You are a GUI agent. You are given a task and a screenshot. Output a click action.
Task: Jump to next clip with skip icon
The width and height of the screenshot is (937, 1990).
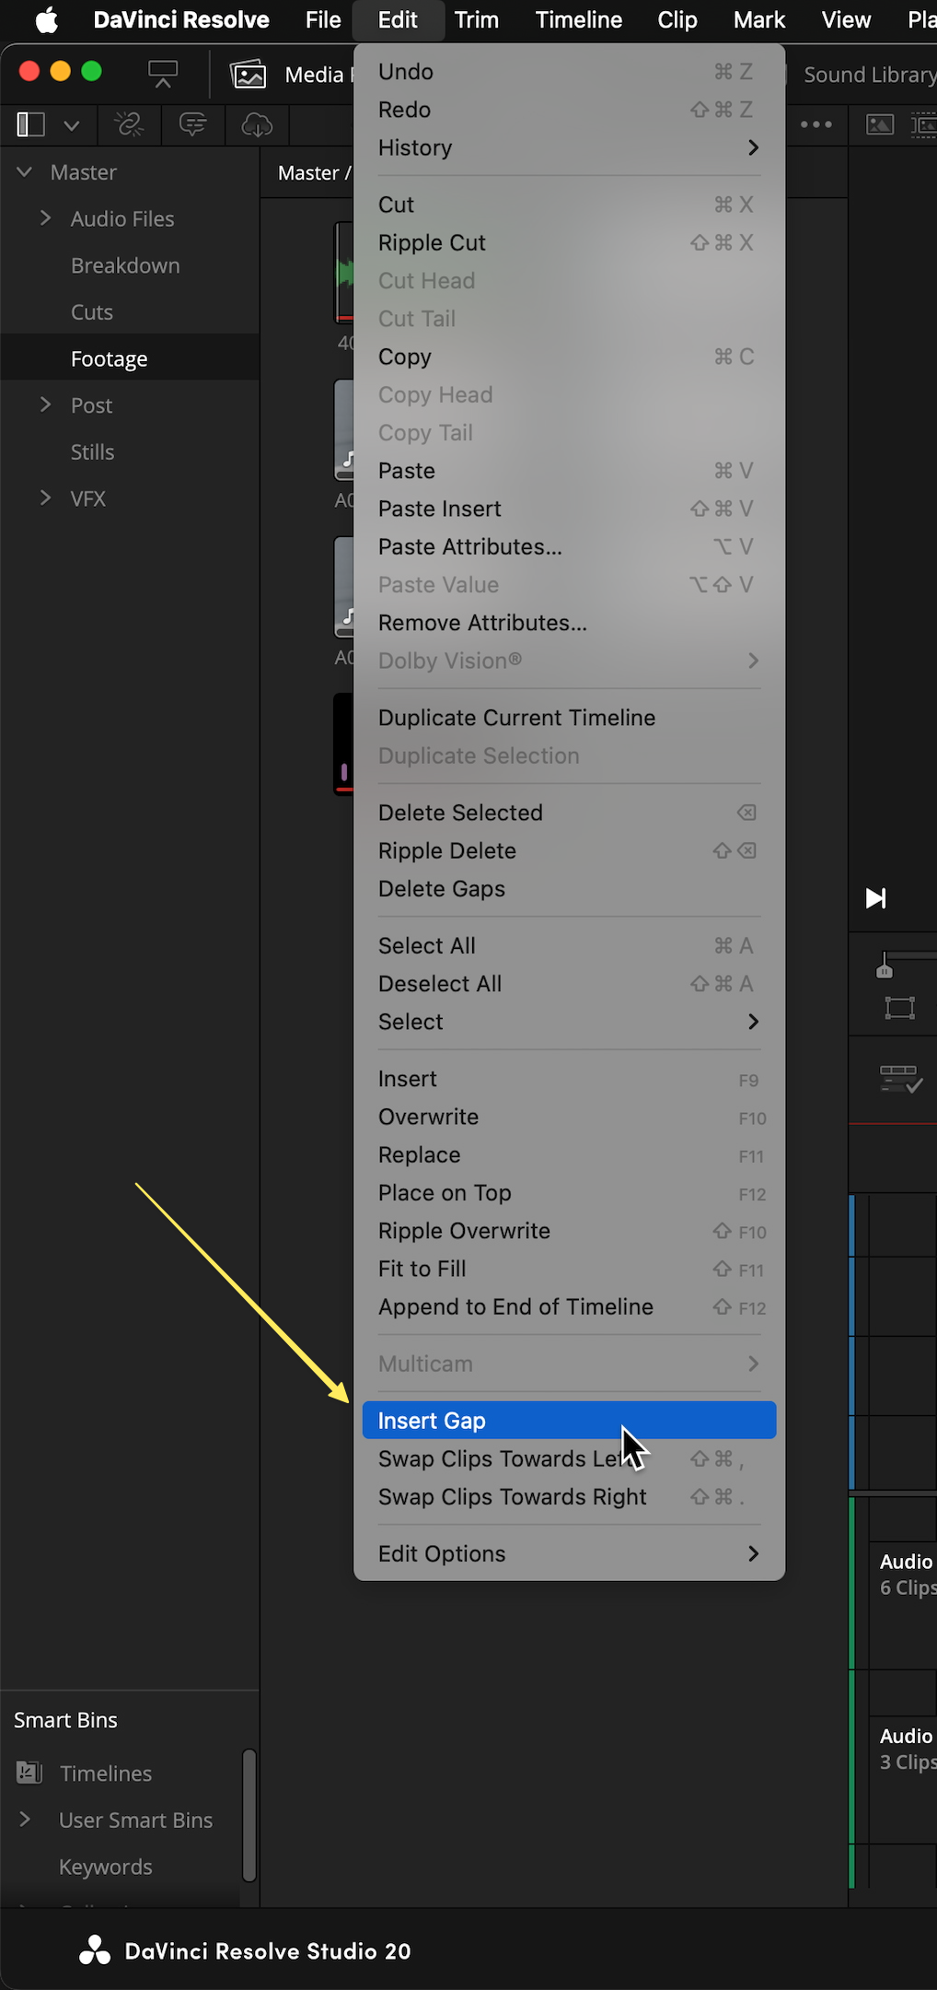coord(876,898)
